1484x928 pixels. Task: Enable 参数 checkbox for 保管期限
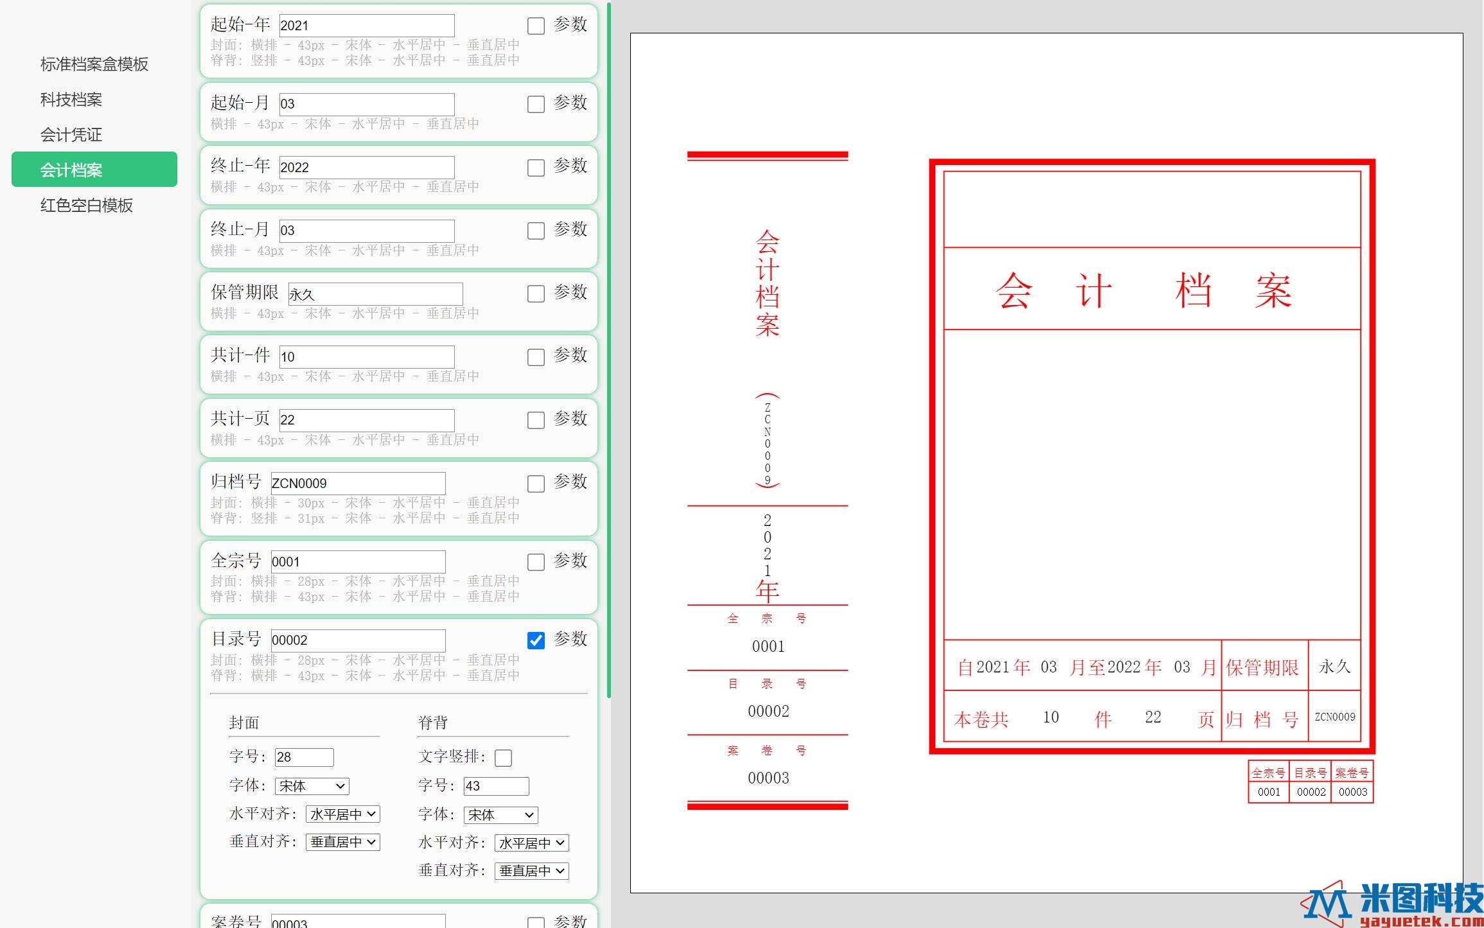[x=536, y=293]
